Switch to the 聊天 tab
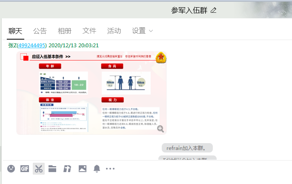292x184 pixels. coord(15,31)
